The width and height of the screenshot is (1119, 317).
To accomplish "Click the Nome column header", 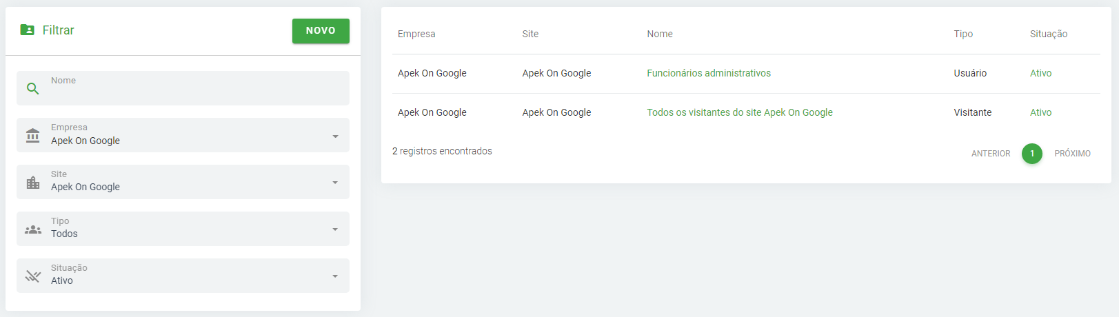I will (x=659, y=34).
